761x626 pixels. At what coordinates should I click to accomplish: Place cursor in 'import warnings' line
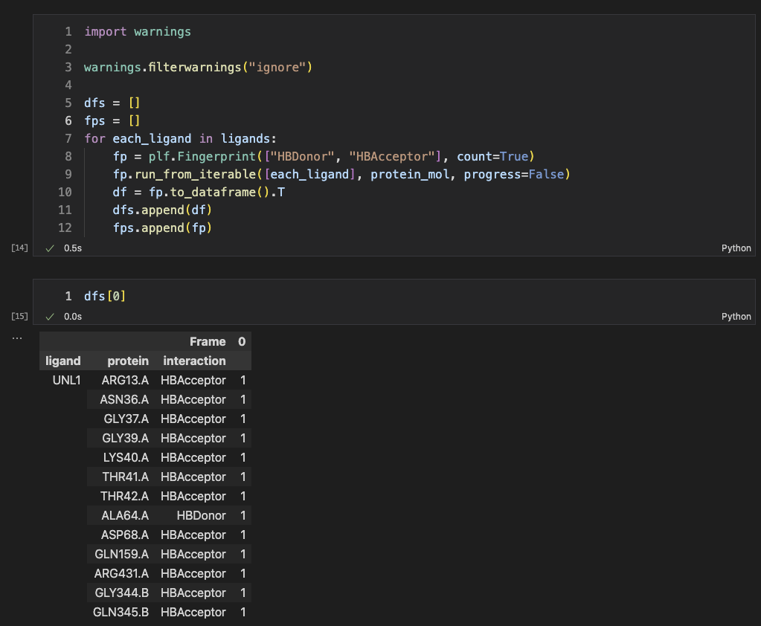(138, 31)
